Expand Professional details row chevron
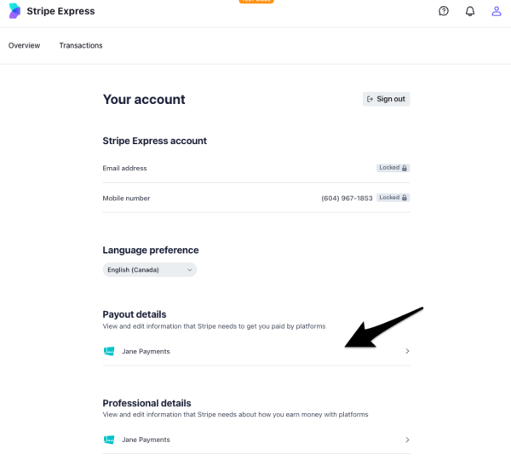The image size is (511, 472). [407, 440]
